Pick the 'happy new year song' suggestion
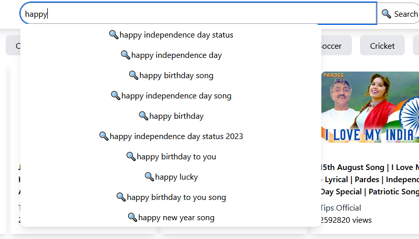Viewport: 419px width, 239px height. (171, 217)
